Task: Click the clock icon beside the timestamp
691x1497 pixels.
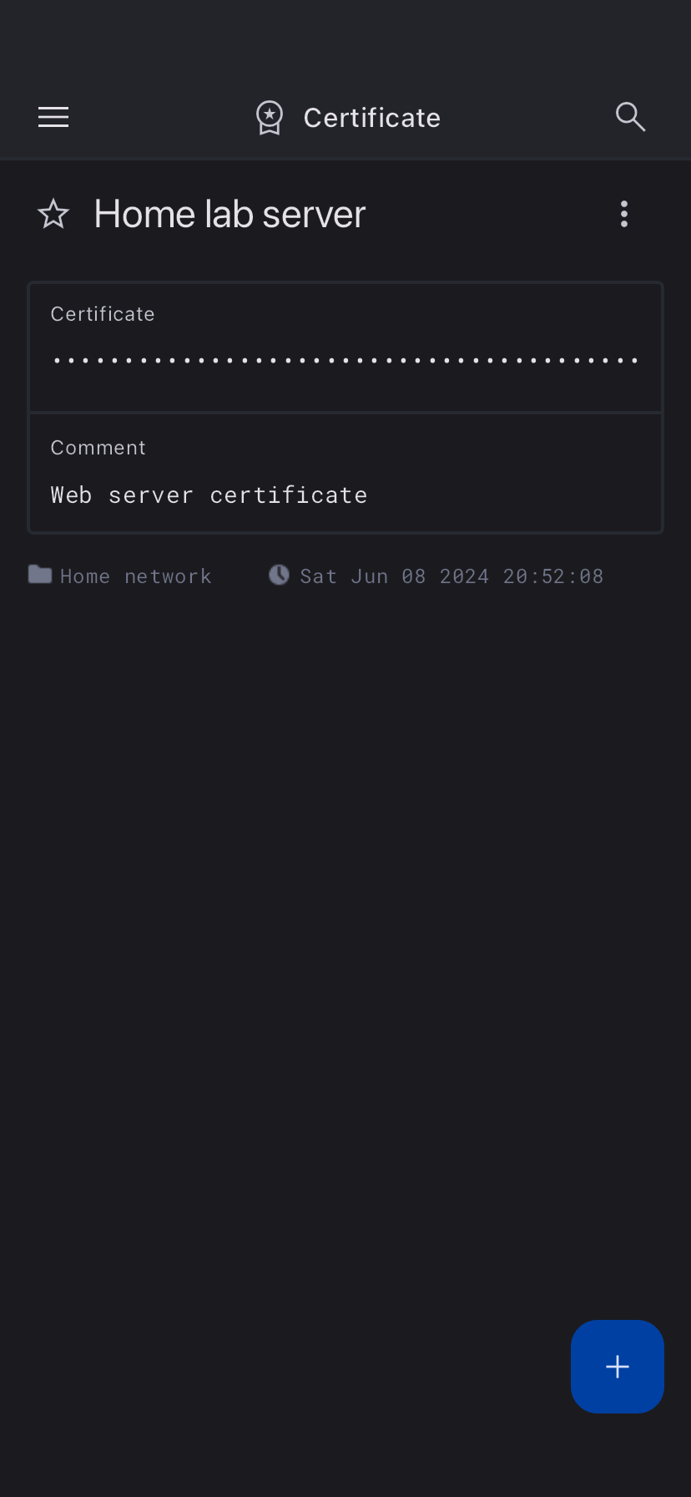Action: coord(279,575)
